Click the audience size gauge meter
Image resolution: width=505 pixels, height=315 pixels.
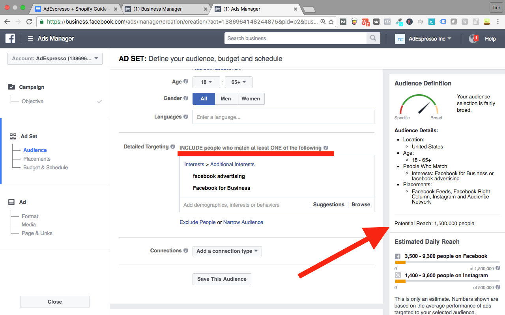(419, 104)
